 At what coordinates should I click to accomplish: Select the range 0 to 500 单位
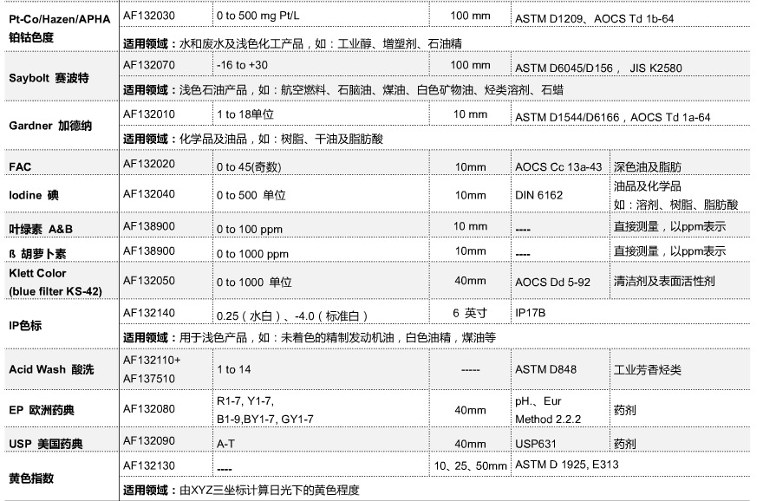coord(251,195)
